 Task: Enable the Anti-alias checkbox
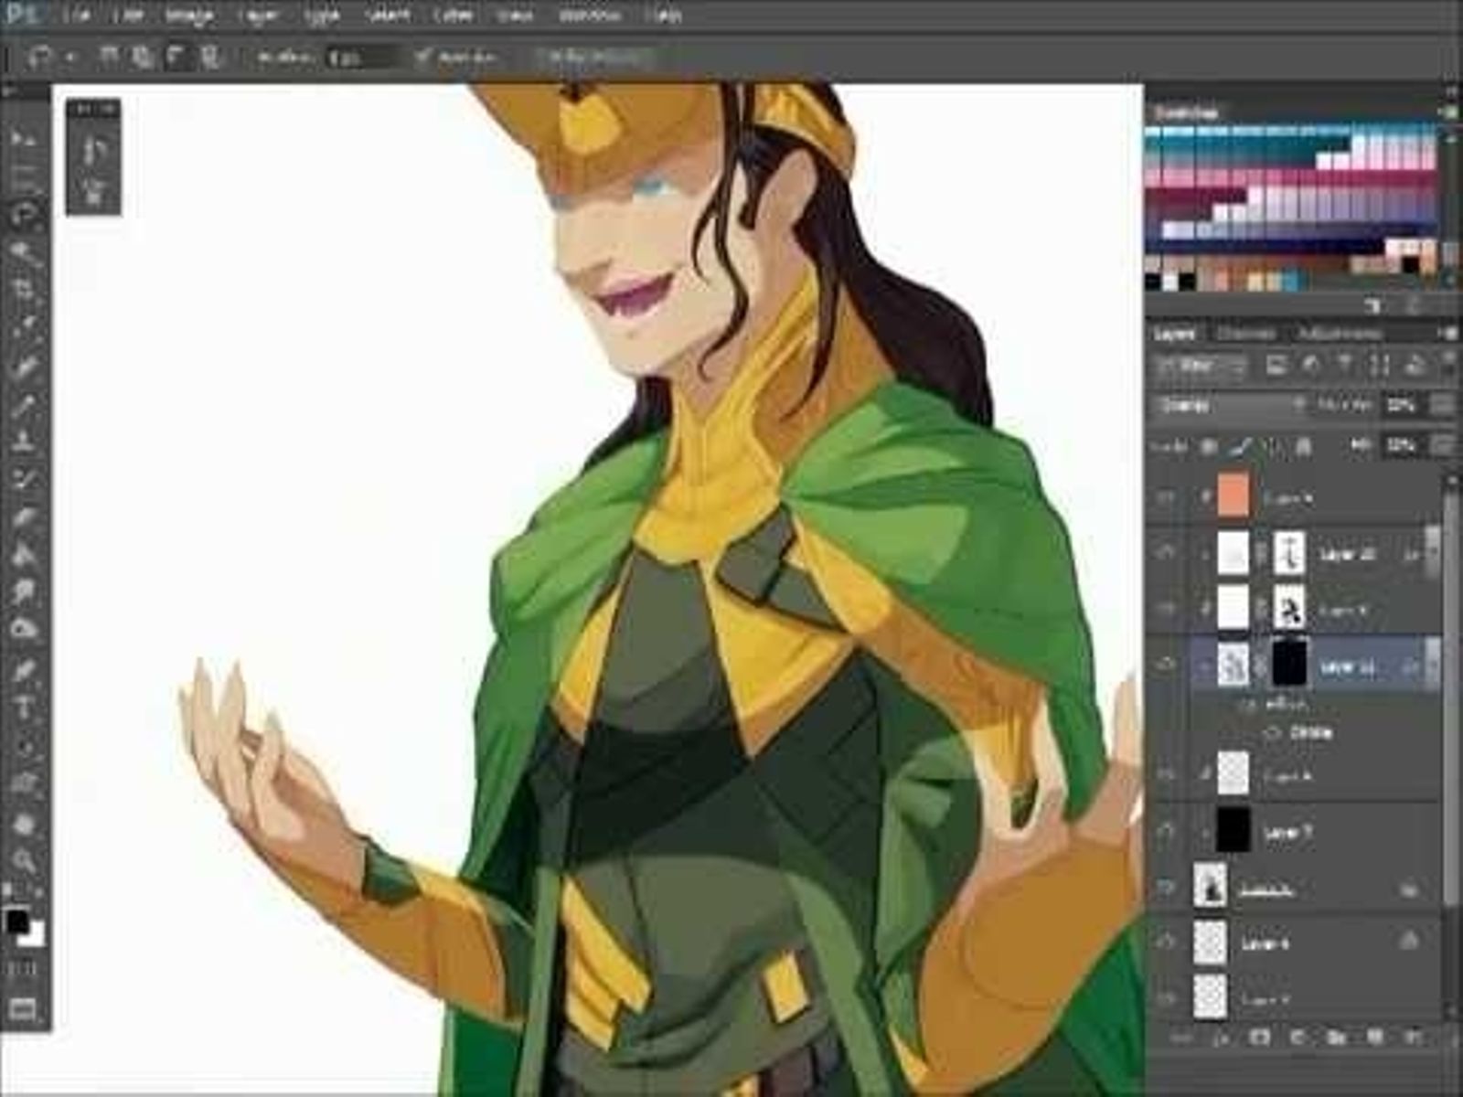point(422,57)
